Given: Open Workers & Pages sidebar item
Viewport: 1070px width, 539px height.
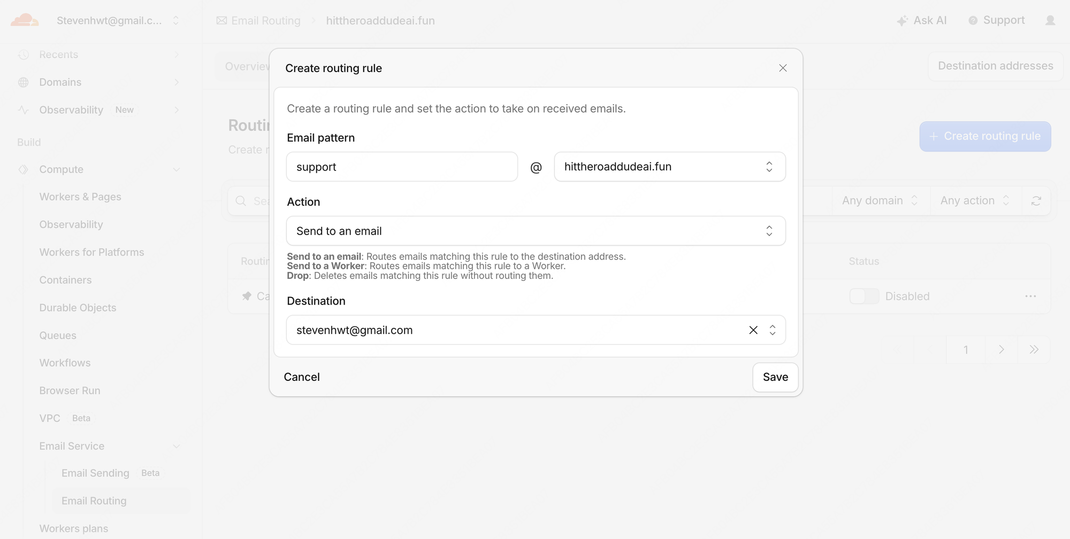Looking at the screenshot, I should [x=80, y=197].
